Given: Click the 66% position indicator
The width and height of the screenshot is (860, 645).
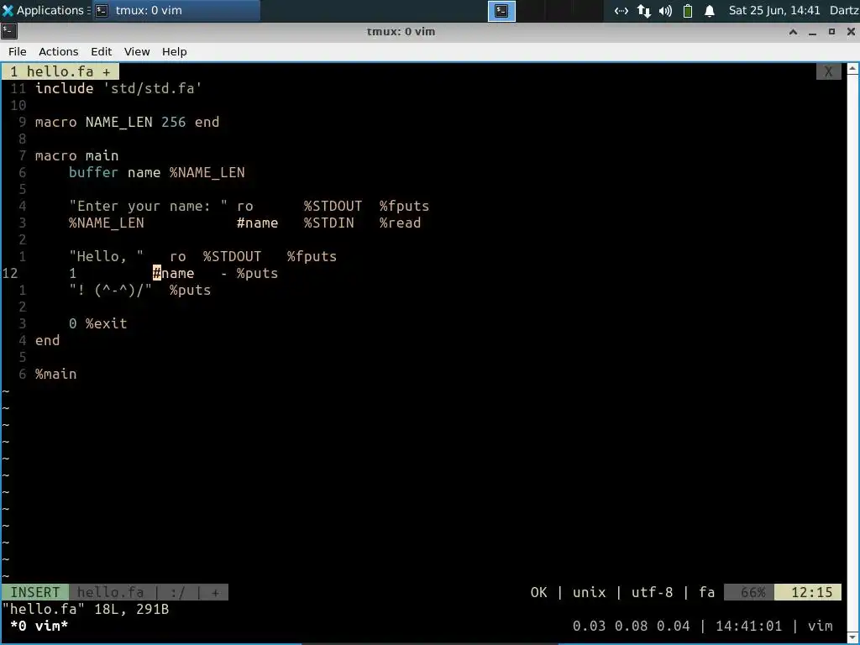Looking at the screenshot, I should click(x=749, y=592).
